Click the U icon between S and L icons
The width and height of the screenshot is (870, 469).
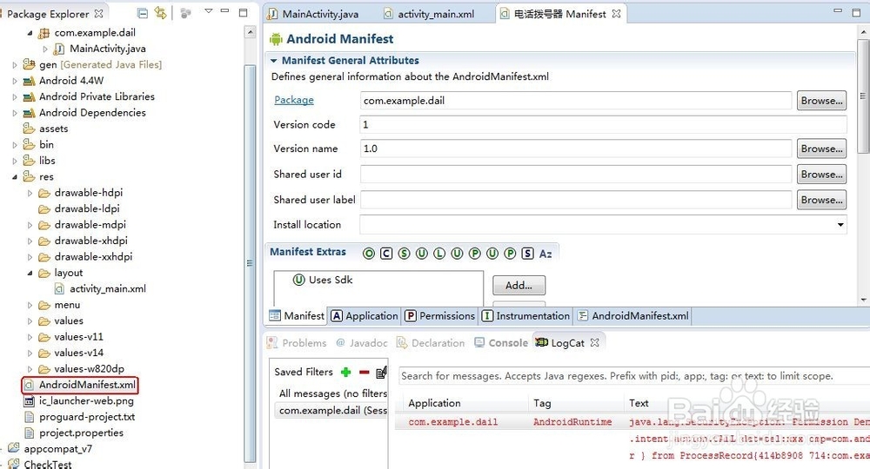(422, 254)
